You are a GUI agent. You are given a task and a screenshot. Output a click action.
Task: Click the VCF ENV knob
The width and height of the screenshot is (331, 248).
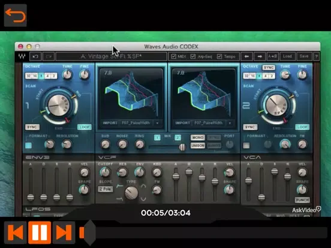click(140, 173)
